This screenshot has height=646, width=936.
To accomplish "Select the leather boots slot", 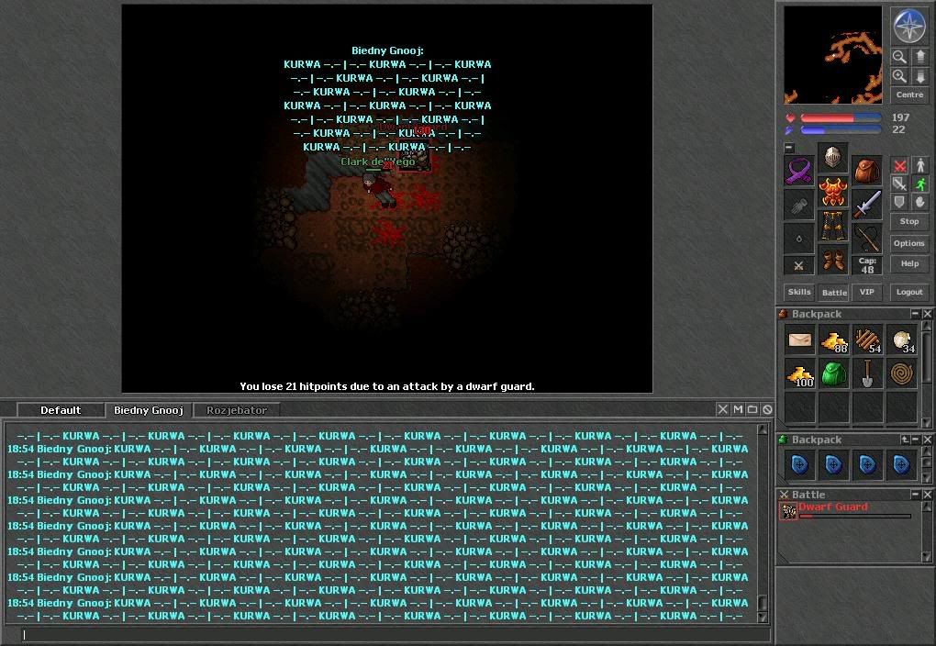I will (x=832, y=260).
